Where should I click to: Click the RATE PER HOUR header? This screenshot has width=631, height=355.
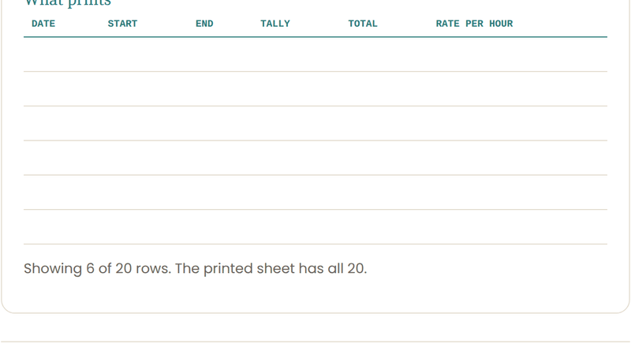(475, 24)
